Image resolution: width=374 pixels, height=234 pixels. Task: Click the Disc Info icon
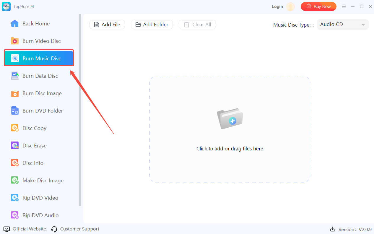(15, 163)
